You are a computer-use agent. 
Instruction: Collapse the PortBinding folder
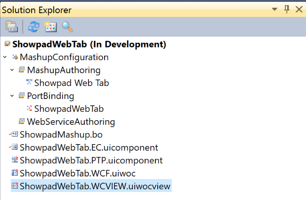click(x=12, y=96)
